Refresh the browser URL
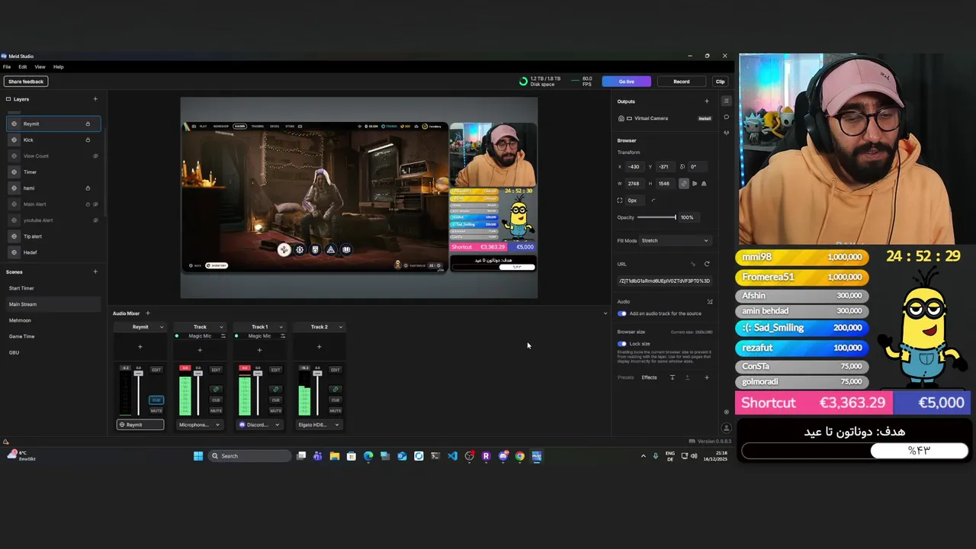The height and width of the screenshot is (549, 976). pyautogui.click(x=707, y=264)
